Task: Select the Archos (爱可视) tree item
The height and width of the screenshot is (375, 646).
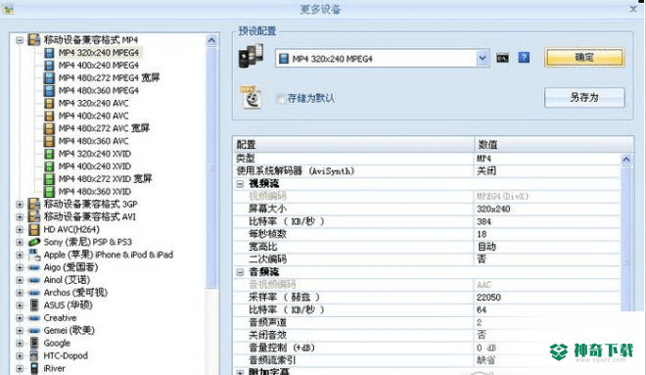Action: coord(75,293)
